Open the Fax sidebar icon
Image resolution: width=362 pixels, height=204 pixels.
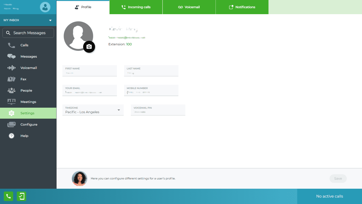tap(11, 79)
